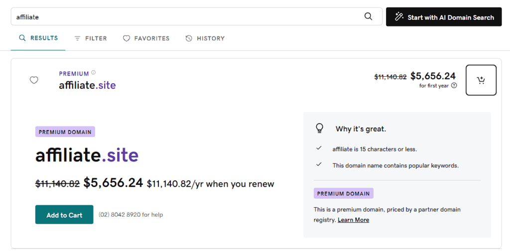
Task: Click the large affiliate.site heading
Action: (x=87, y=155)
